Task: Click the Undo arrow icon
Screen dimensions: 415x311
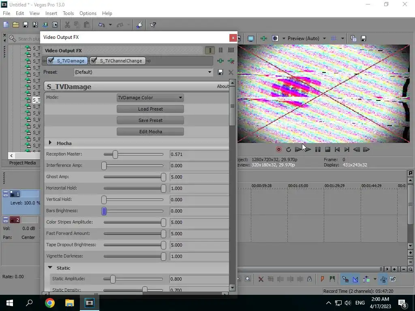Action: coord(102,25)
